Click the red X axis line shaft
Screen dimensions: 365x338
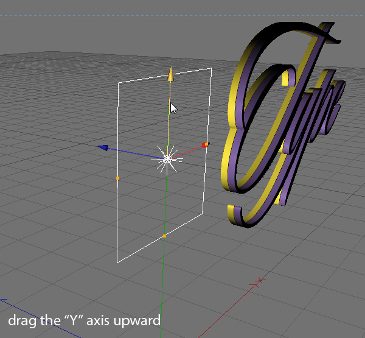coord(187,152)
